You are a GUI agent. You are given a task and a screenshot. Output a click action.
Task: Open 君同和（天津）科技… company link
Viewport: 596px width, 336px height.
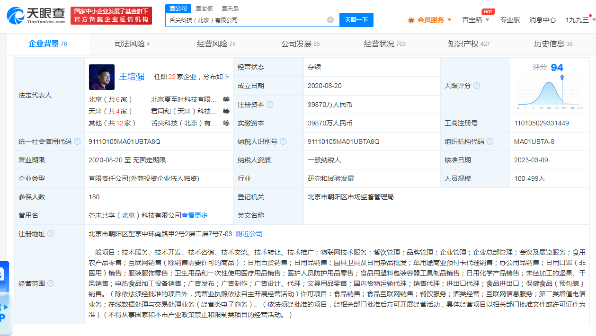tap(184, 111)
